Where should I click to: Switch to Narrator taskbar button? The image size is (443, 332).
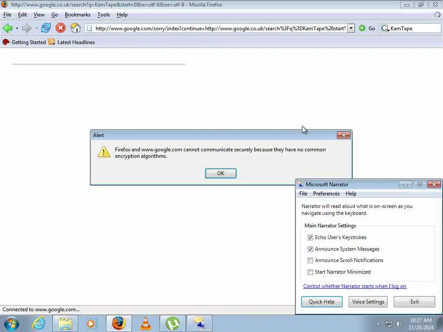point(199,323)
